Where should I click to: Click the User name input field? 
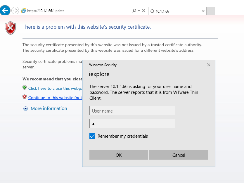[x=132, y=111]
